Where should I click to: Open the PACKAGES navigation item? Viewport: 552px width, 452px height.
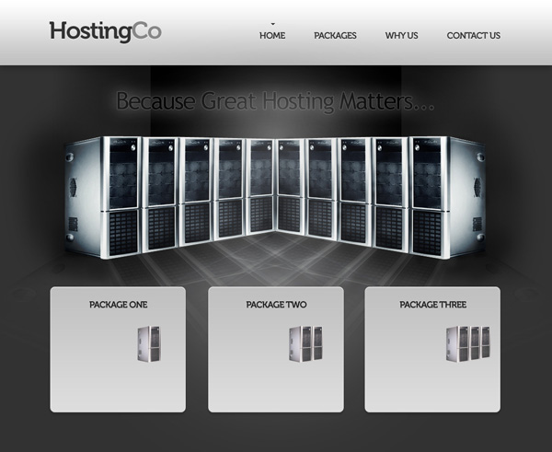coord(335,36)
